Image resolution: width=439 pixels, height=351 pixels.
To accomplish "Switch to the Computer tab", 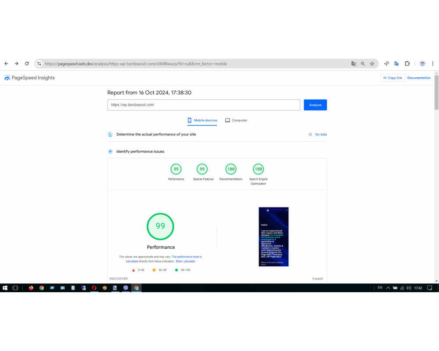I will click(236, 120).
